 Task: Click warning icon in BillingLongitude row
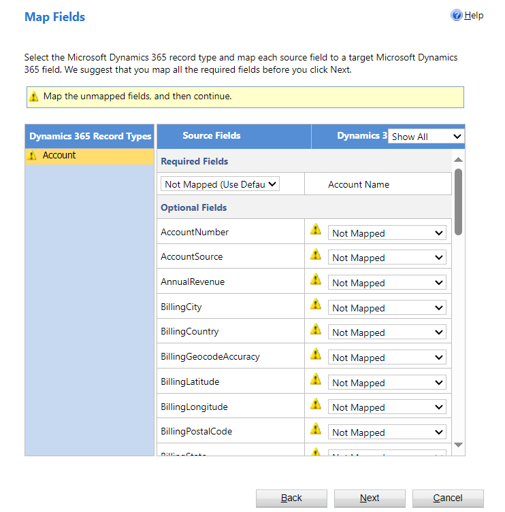click(x=315, y=404)
